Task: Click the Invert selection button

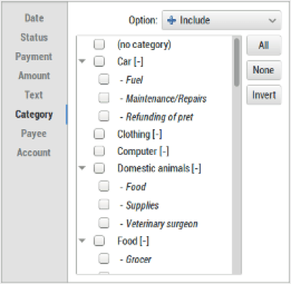Action: click(264, 94)
